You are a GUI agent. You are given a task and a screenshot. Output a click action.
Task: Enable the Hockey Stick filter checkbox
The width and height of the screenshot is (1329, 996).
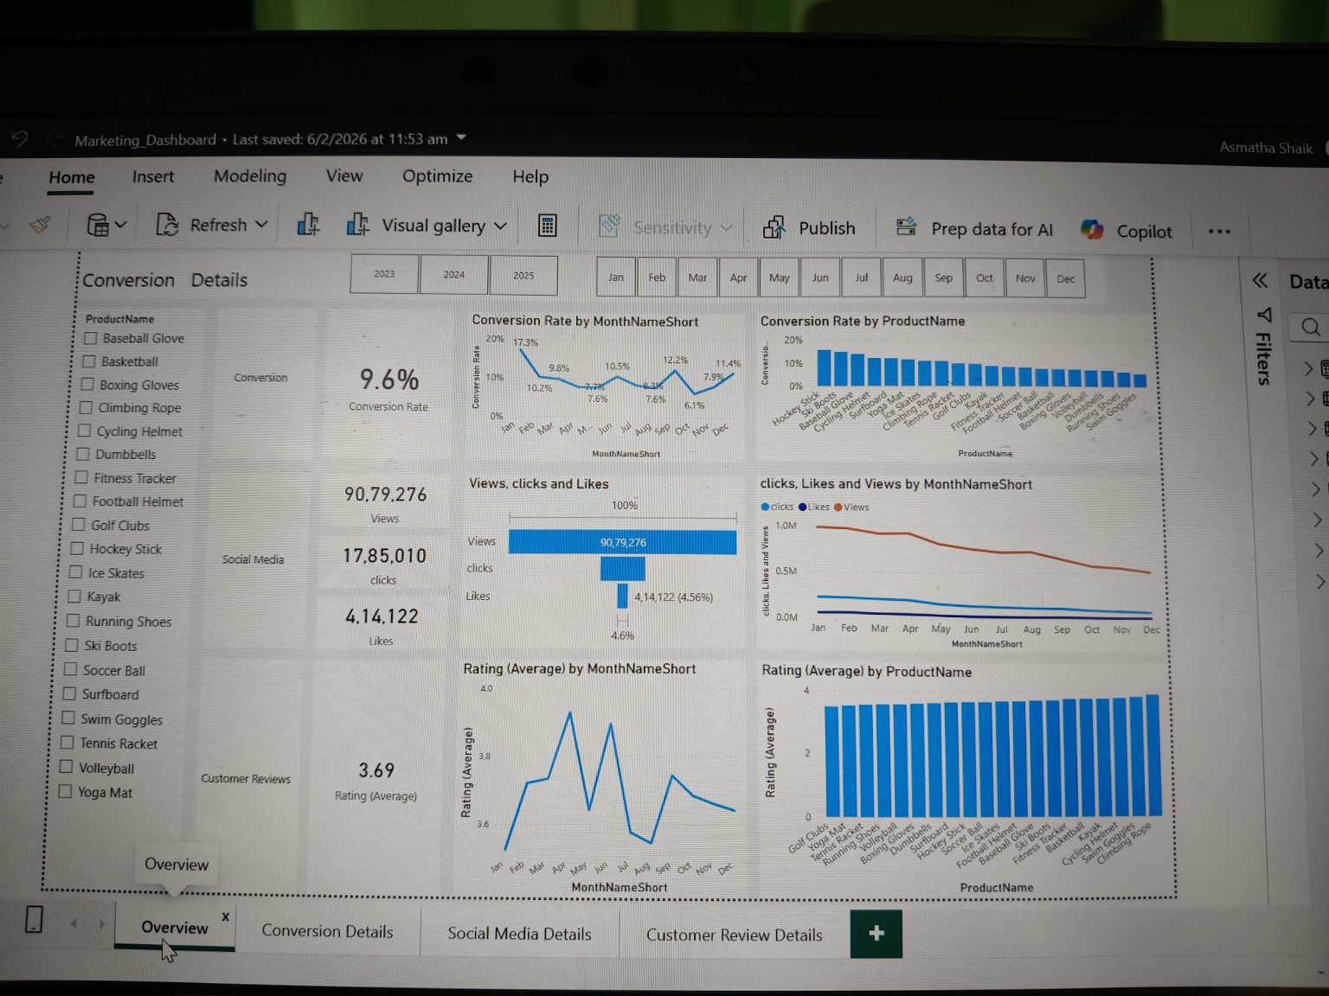pos(77,548)
